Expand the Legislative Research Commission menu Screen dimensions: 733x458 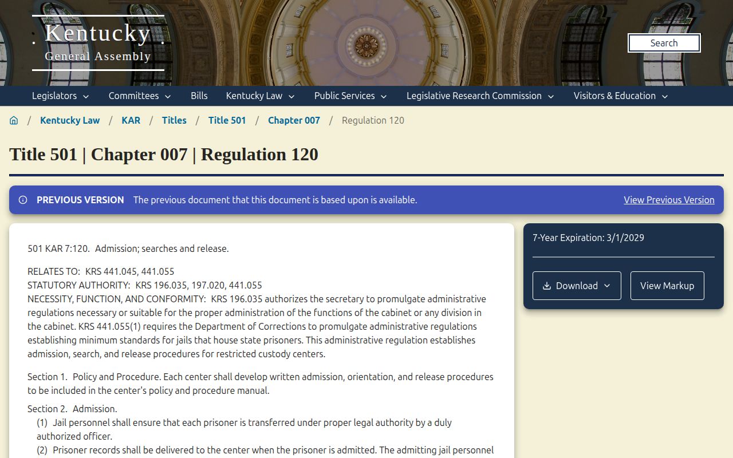tap(480, 96)
